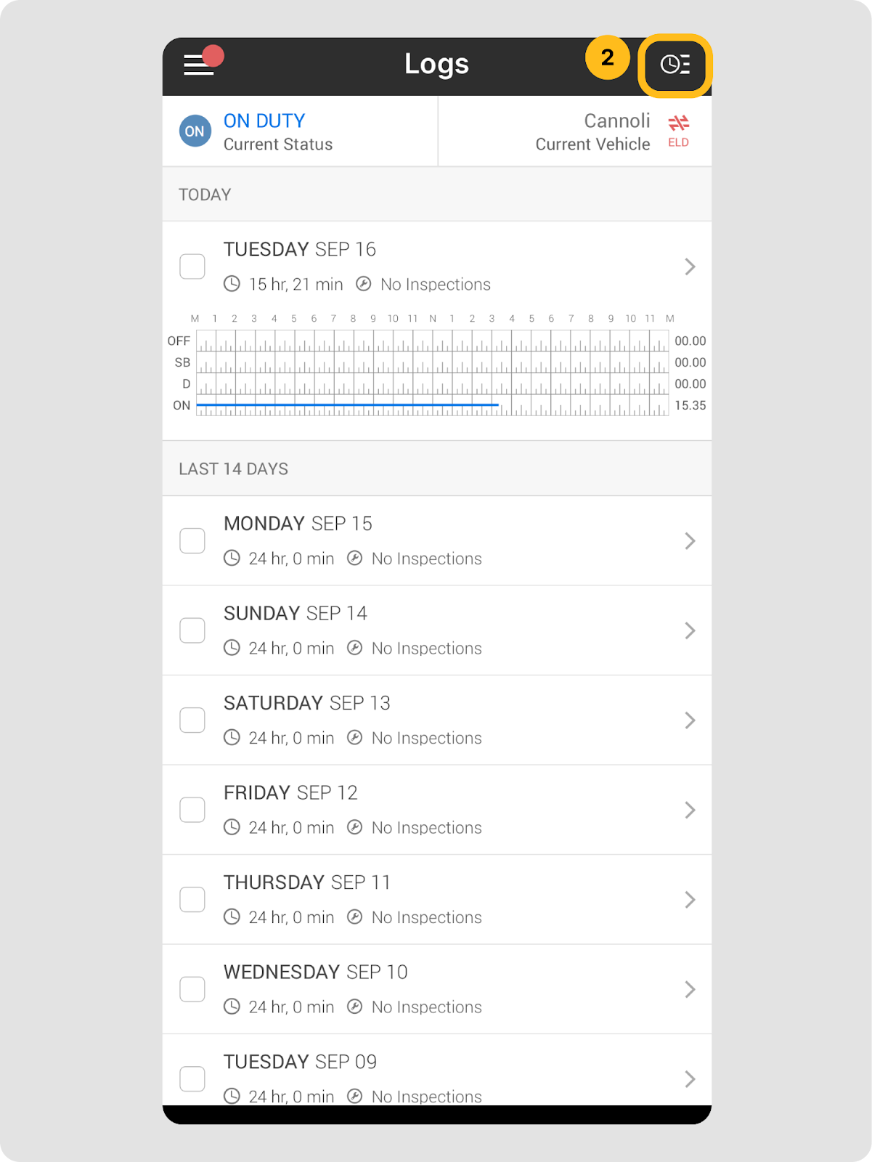Tap the step 2 yellow badge
The image size is (872, 1162).
click(607, 57)
